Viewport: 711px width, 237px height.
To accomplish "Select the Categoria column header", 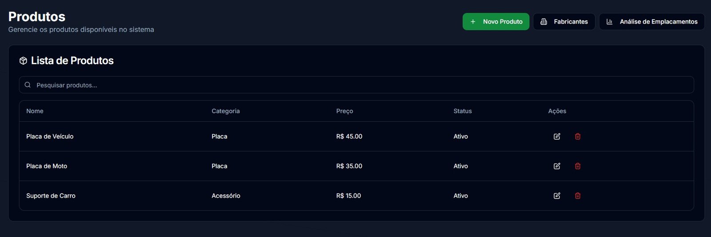I will coord(225,111).
